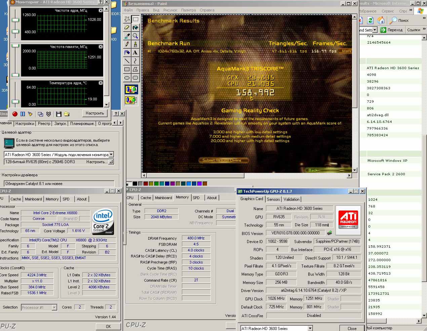Open the Правка menu in Paint

(x=143, y=10)
